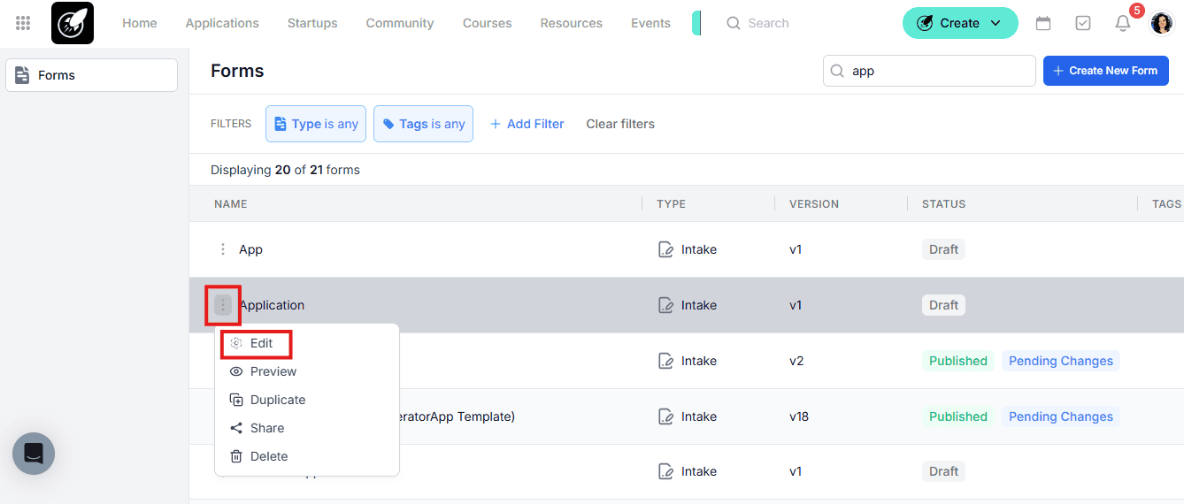
Task: Click the forms search field containing app
Action: (x=938, y=71)
